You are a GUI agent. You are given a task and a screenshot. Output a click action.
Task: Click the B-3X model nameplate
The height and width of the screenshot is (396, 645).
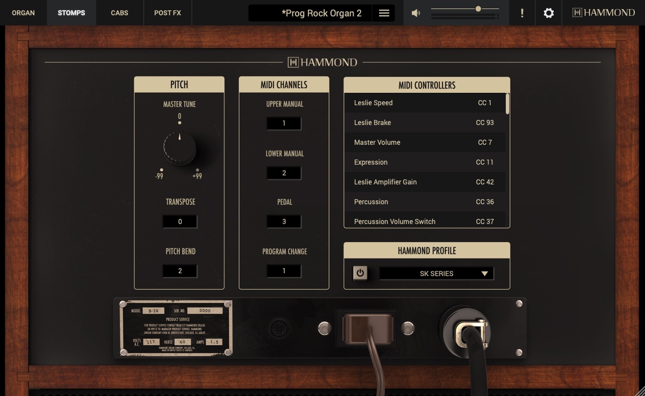coord(175,328)
